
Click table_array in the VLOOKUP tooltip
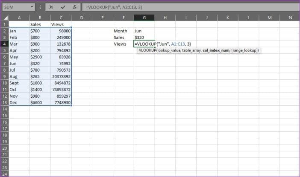(x=191, y=50)
